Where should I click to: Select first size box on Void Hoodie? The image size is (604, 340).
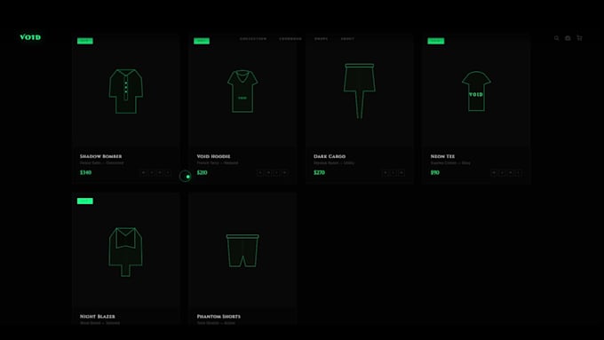tap(260, 173)
